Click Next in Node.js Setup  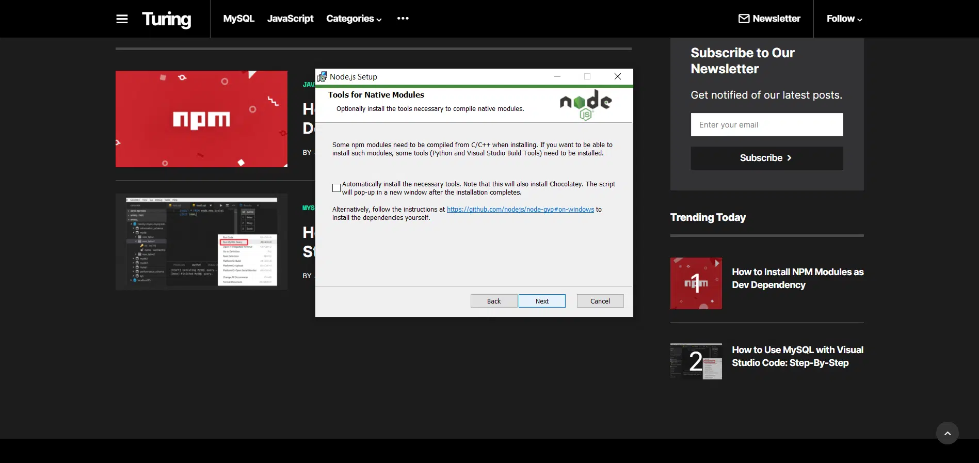(x=542, y=301)
